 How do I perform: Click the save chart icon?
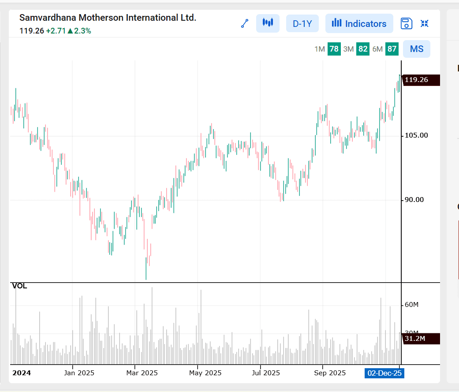coord(406,23)
